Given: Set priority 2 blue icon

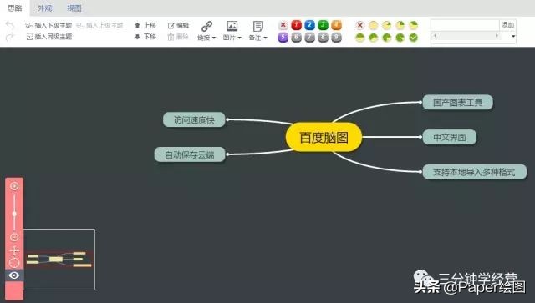Looking at the screenshot, I should coord(309,25).
